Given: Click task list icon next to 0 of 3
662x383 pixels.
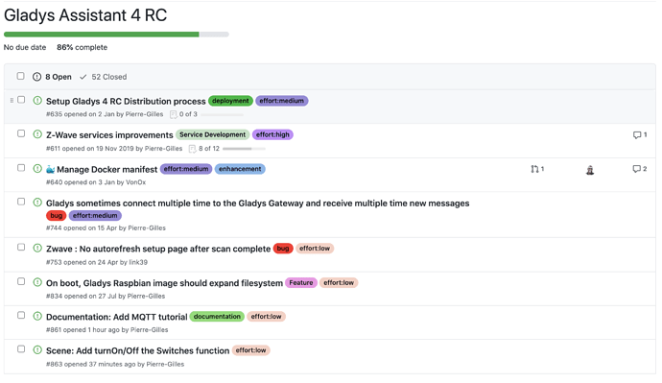Looking at the screenshot, I should coord(173,114).
